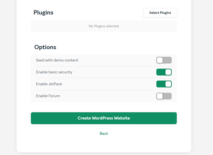
Task: Disable the Enable basic security switch
Action: click(164, 72)
